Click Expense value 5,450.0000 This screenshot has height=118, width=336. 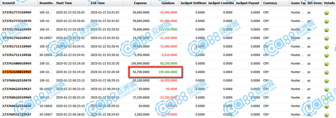(x=142, y=55)
